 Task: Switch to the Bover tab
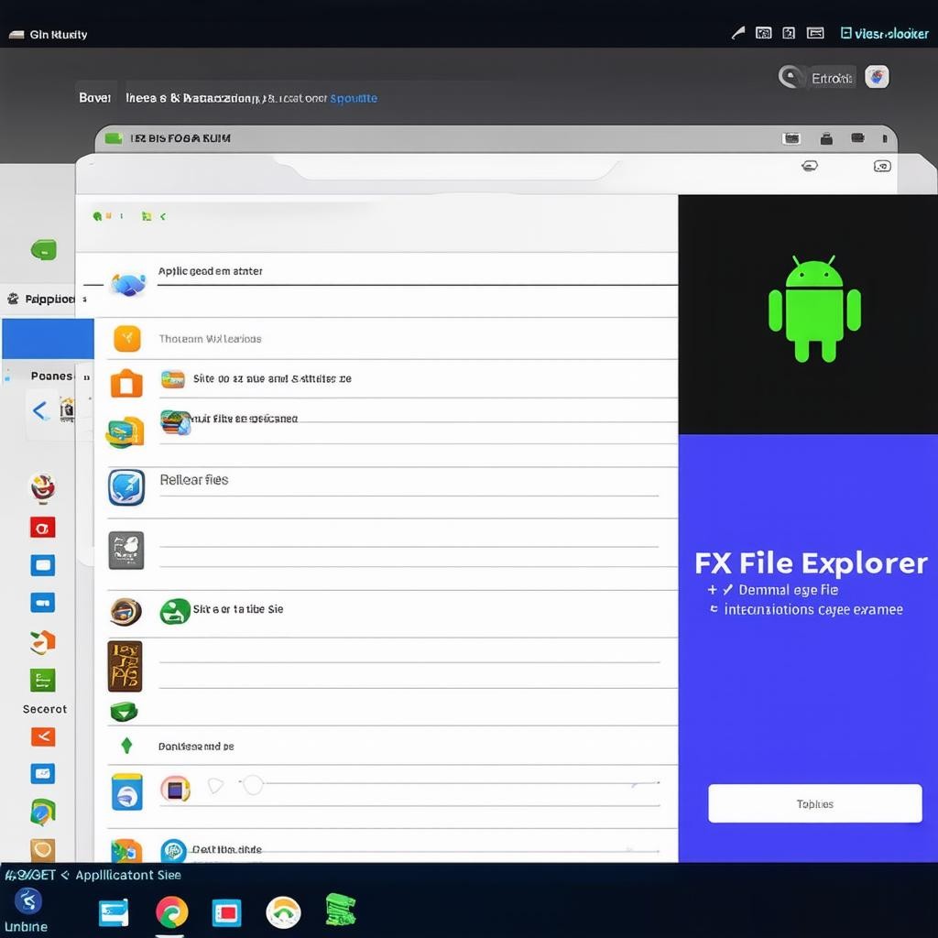pyautogui.click(x=94, y=98)
